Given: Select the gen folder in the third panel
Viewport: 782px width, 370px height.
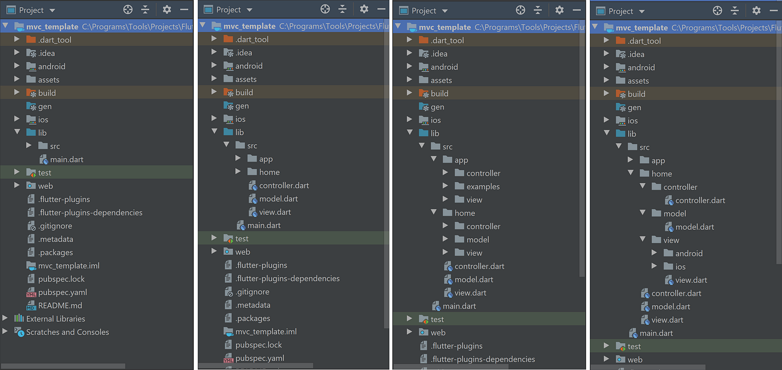Looking at the screenshot, I should (x=437, y=107).
